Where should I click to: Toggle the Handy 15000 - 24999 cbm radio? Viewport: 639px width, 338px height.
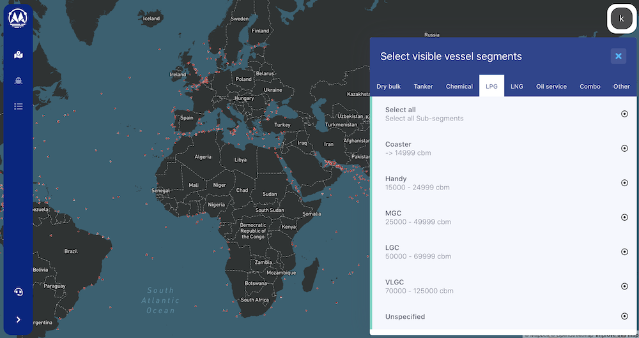point(624,182)
